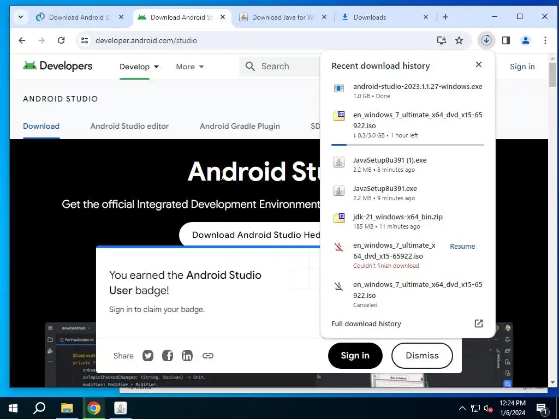Open Chrome side panel
This screenshot has width=559, height=419.
point(506,40)
